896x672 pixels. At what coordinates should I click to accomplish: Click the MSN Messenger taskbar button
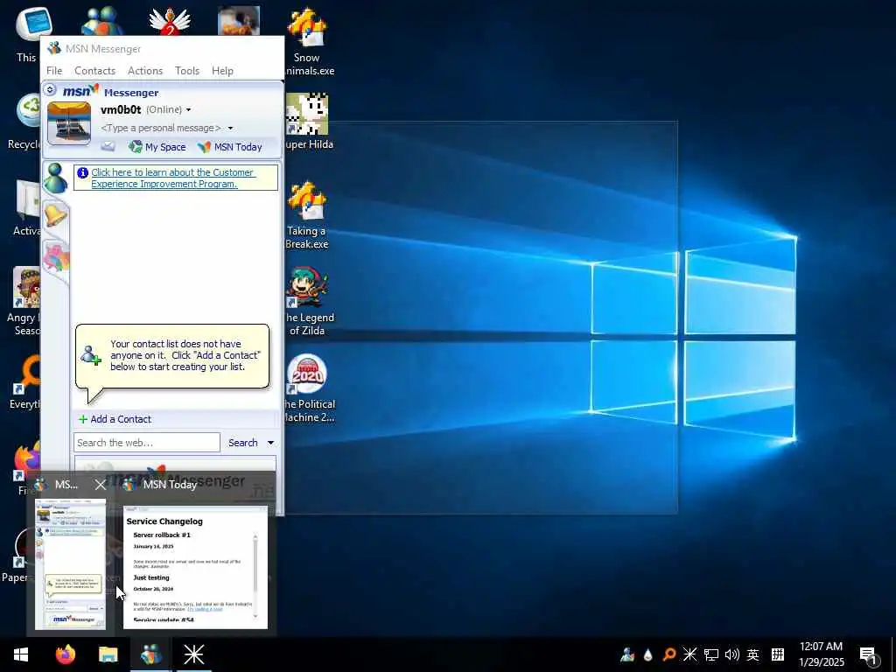(x=150, y=654)
